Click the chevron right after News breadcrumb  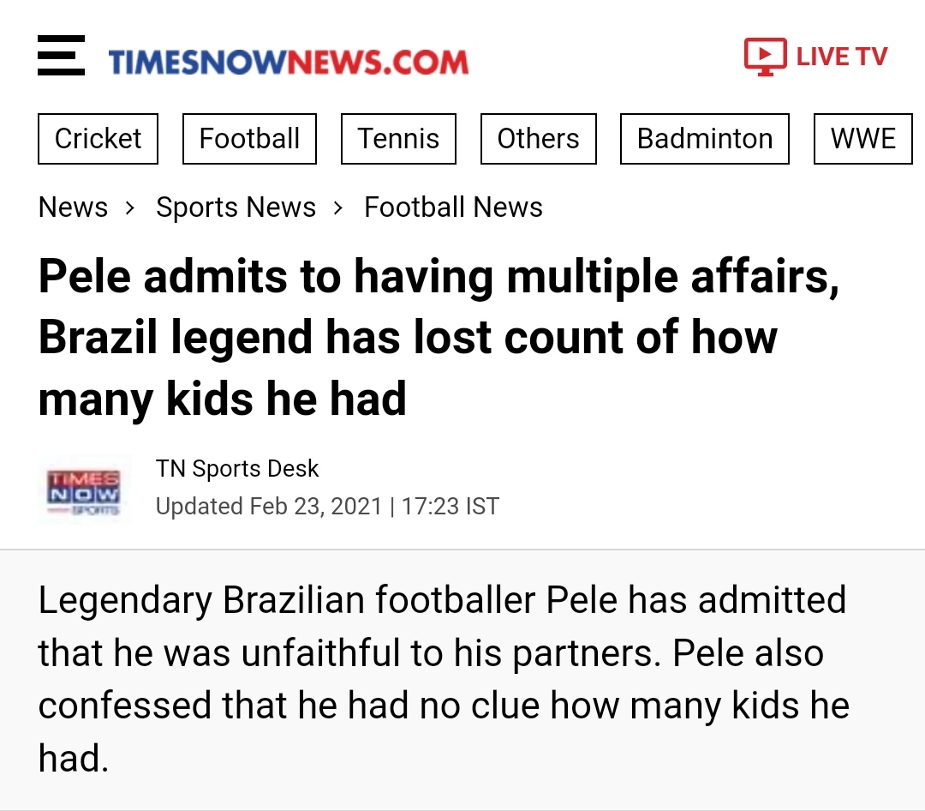(x=130, y=207)
